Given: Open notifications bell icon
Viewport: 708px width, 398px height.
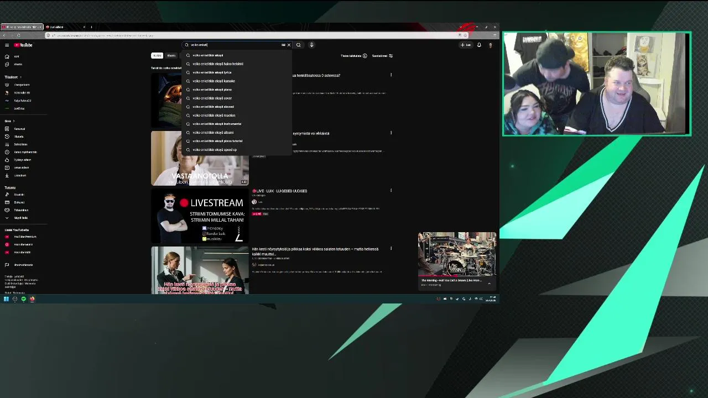Looking at the screenshot, I should pos(479,45).
